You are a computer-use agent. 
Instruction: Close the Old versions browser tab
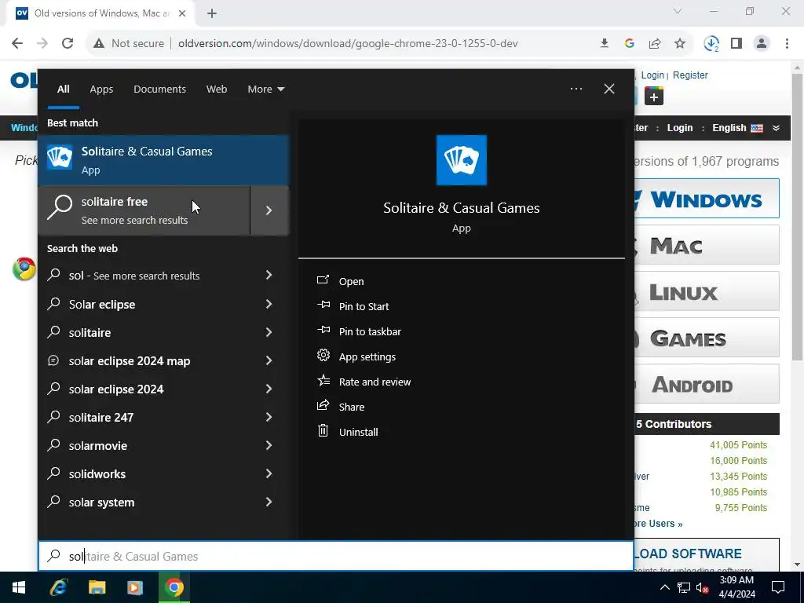(x=182, y=13)
